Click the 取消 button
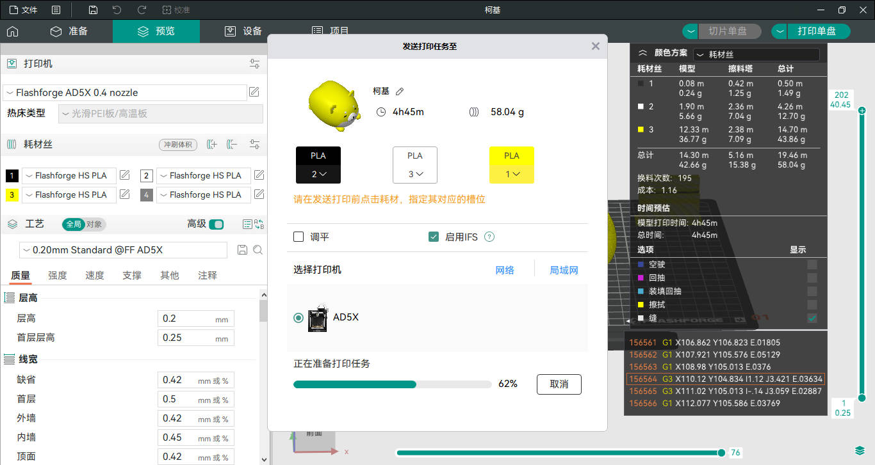875x465 pixels. coord(559,384)
